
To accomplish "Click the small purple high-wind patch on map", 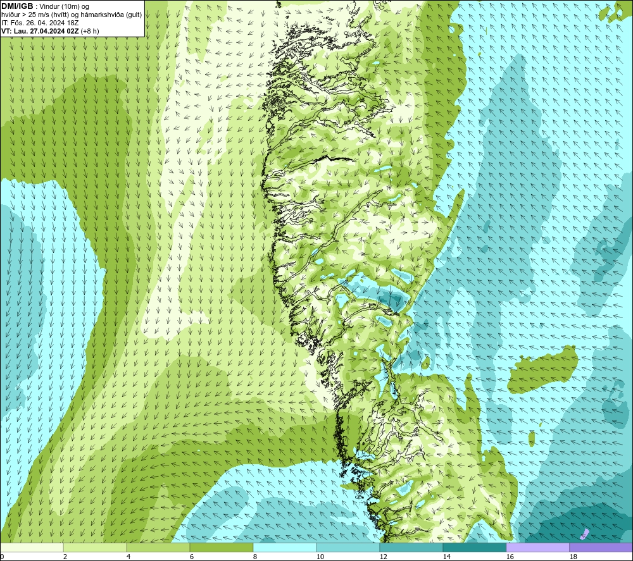I will [x=584, y=534].
